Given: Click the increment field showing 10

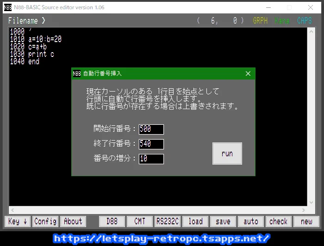Looking at the screenshot, I should [151, 159].
